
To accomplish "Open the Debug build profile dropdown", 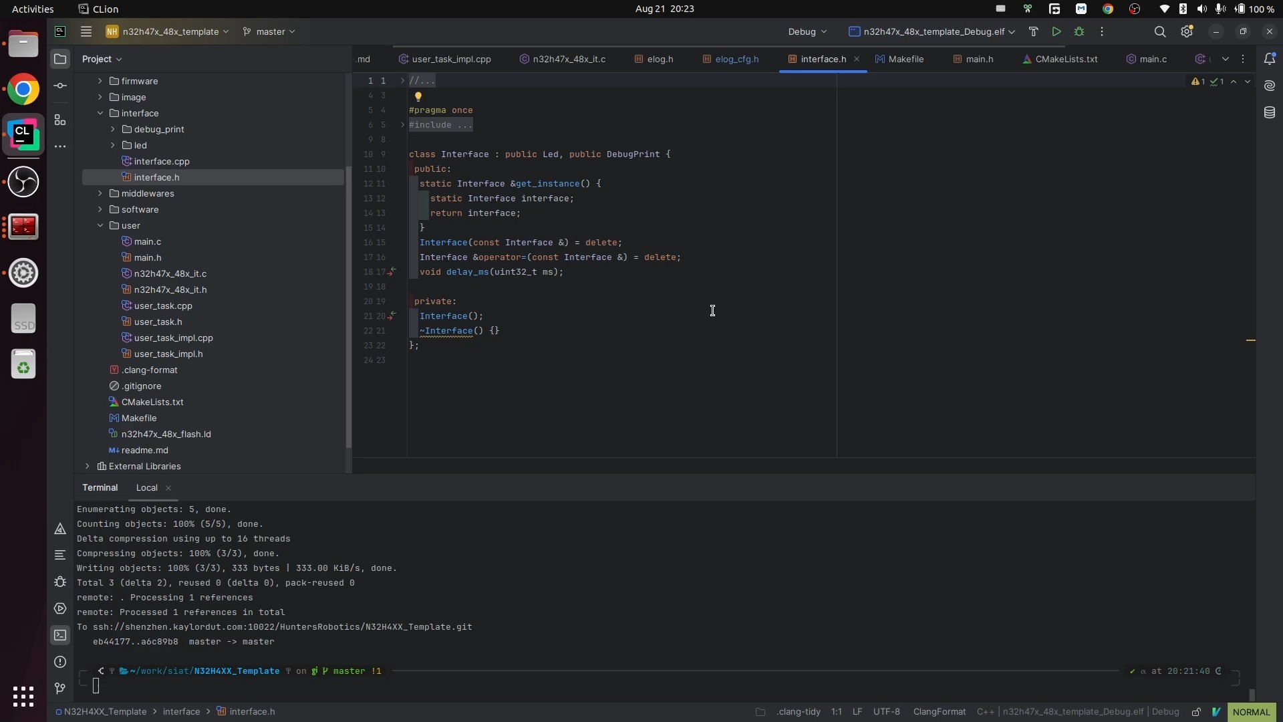I will [x=807, y=31].
